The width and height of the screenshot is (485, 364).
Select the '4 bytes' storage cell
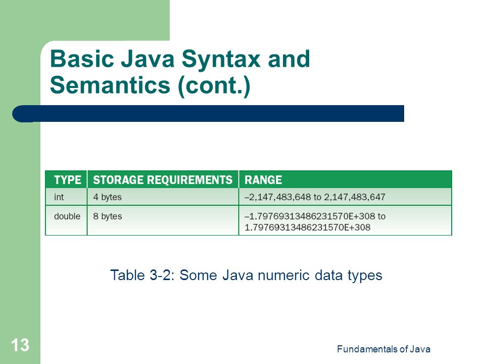tap(163, 197)
